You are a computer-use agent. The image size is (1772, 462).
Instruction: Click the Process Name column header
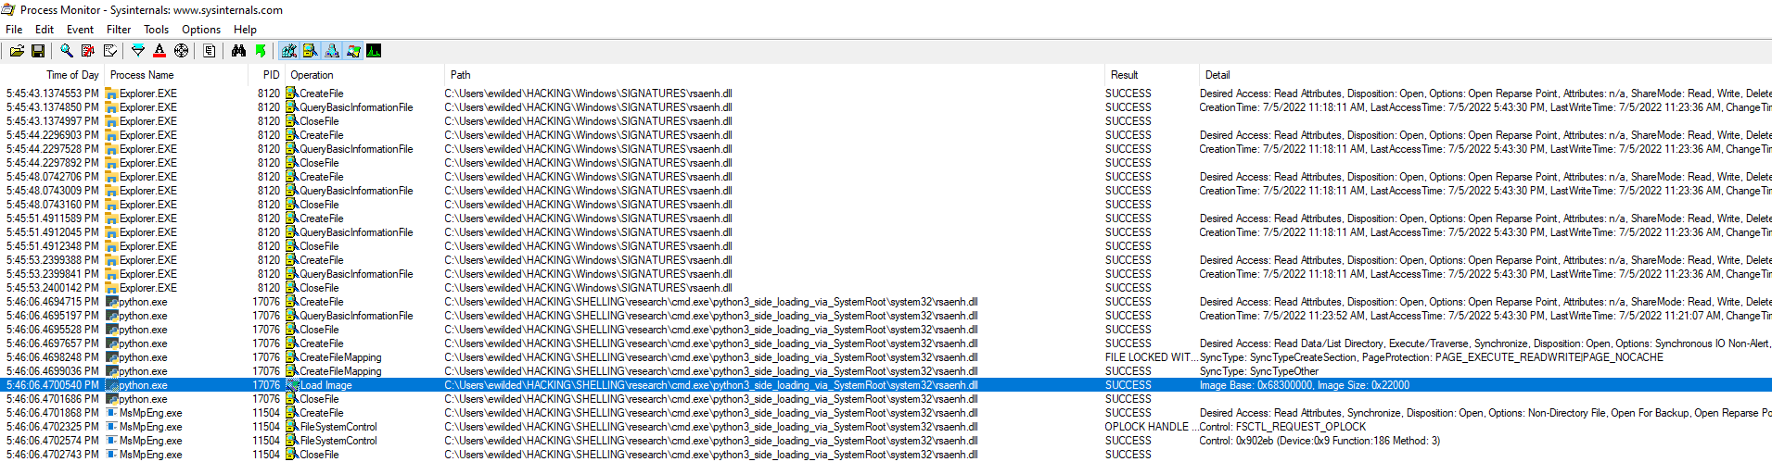click(x=175, y=75)
